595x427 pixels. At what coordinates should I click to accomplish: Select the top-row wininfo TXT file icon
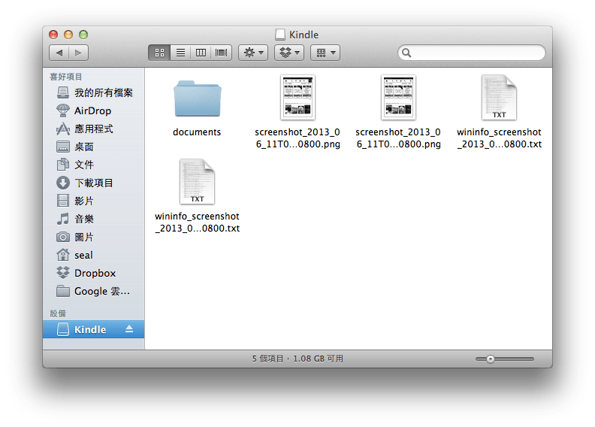(x=499, y=98)
